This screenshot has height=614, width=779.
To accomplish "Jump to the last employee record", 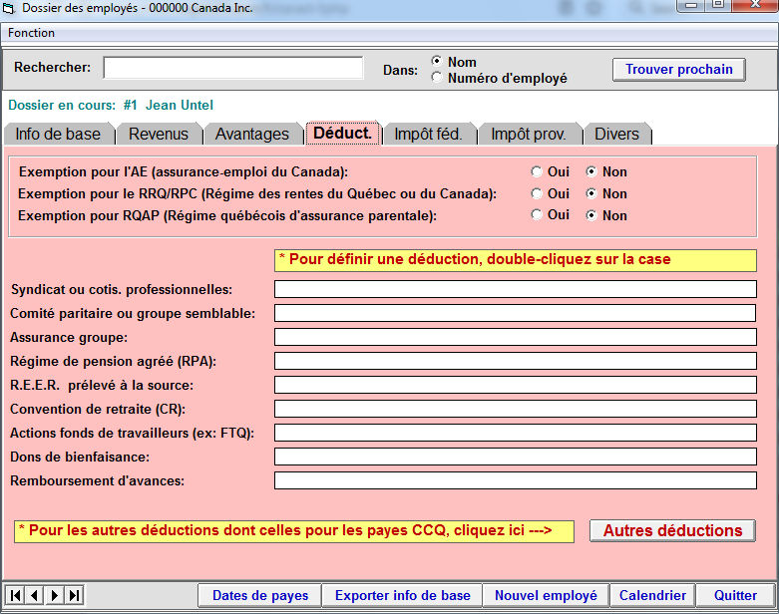I will [75, 595].
